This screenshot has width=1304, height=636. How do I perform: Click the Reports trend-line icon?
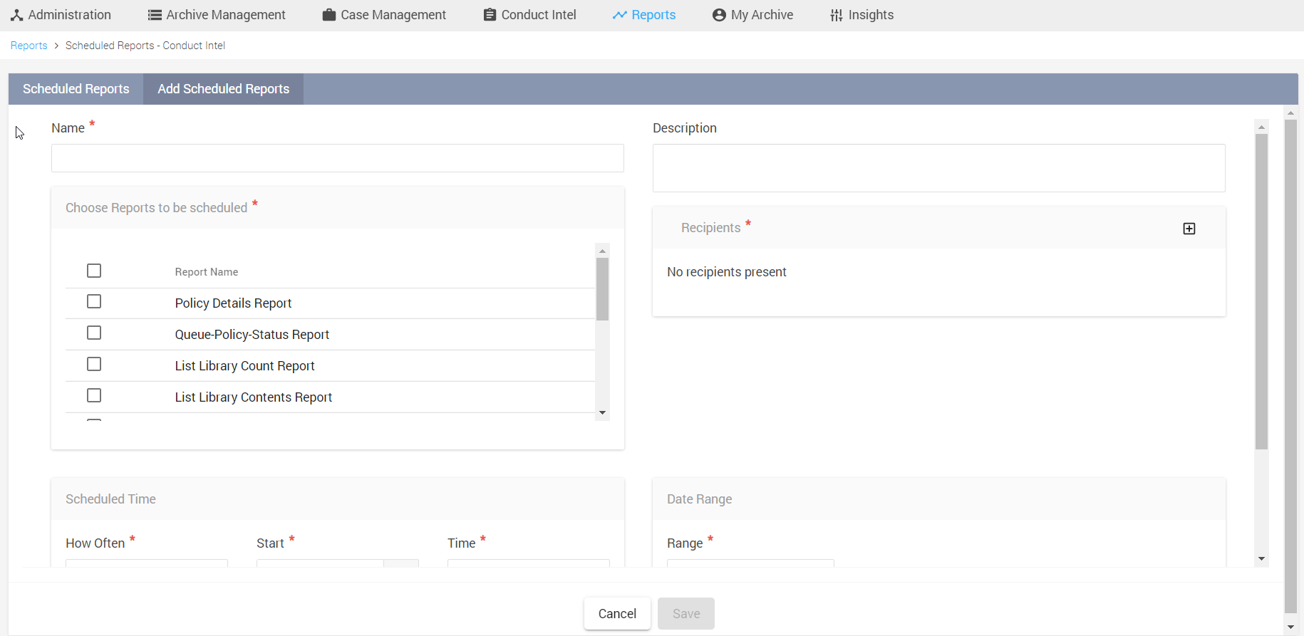619,15
